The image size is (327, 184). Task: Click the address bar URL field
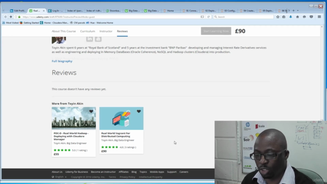[110, 17]
